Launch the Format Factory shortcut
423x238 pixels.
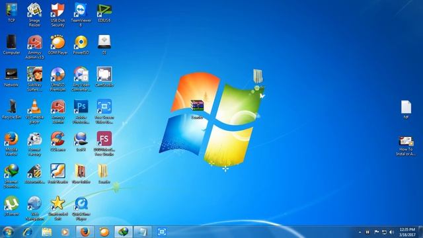tap(34, 144)
